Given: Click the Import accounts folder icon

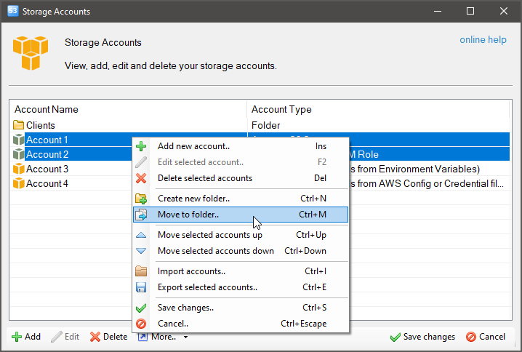Looking at the screenshot, I should point(142,271).
